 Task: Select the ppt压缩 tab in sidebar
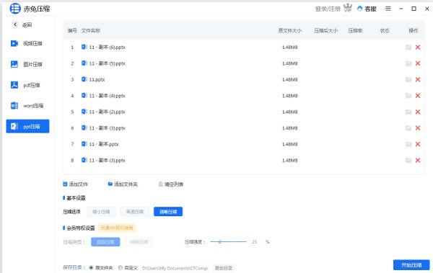click(x=27, y=126)
